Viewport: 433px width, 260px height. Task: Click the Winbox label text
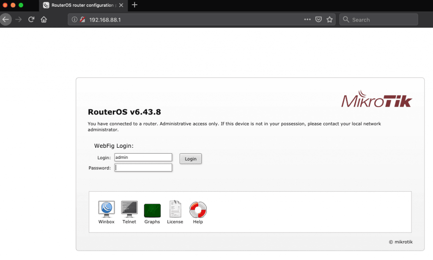point(106,222)
